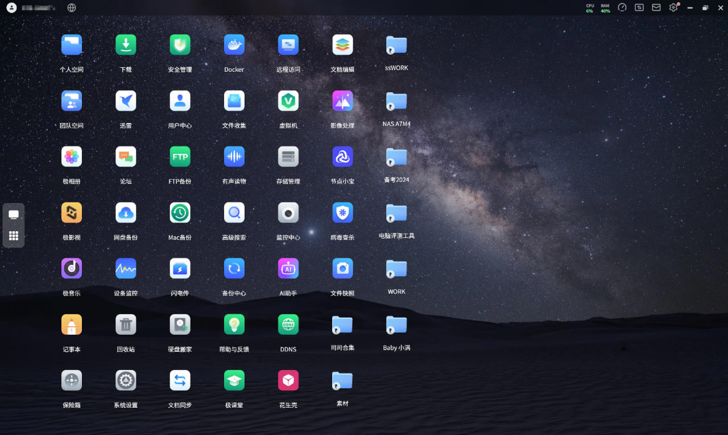Open the 病毒查杀 antivirus app
This screenshot has width=728, height=435.
(342, 212)
